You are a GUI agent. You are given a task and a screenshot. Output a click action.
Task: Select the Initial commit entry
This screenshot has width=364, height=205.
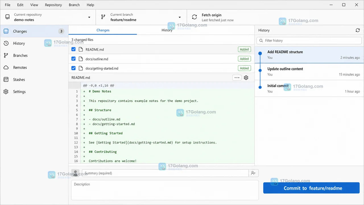tap(309, 89)
